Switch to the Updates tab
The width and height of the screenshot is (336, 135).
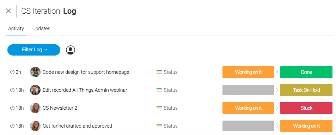[41, 28]
